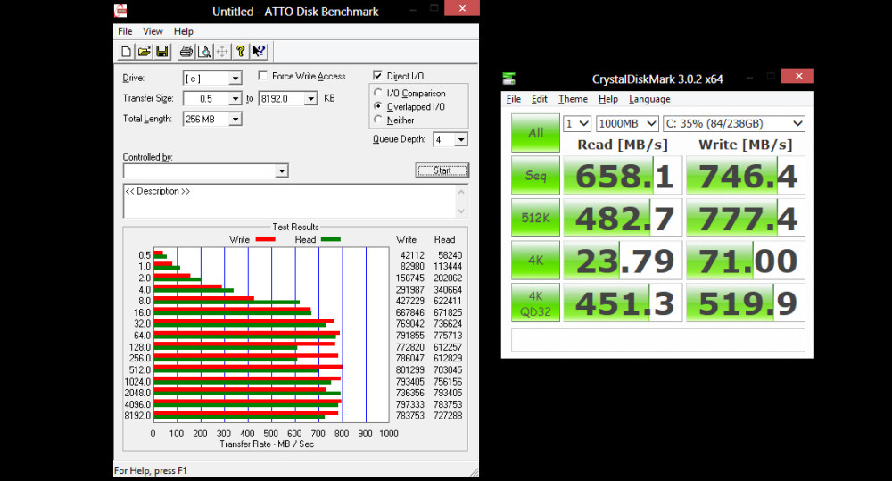892x481 pixels.
Task: Expand the Total Length 256 MB dropdown
Action: pos(212,119)
